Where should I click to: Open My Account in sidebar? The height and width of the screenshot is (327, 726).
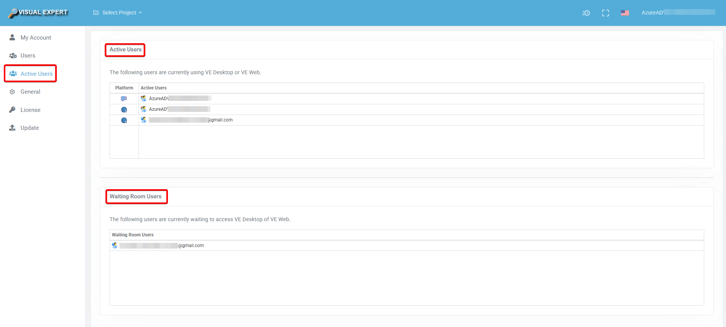click(x=36, y=38)
